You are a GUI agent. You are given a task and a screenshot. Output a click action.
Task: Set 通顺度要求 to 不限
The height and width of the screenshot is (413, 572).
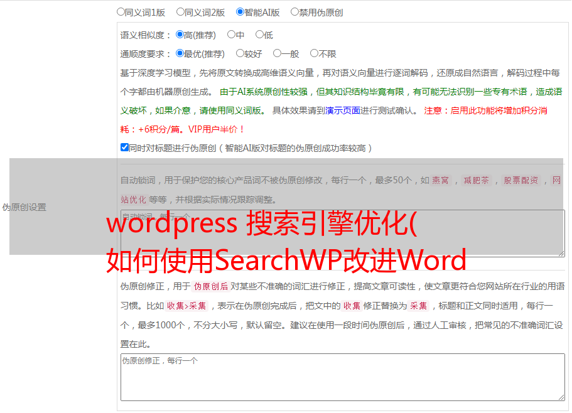click(314, 53)
